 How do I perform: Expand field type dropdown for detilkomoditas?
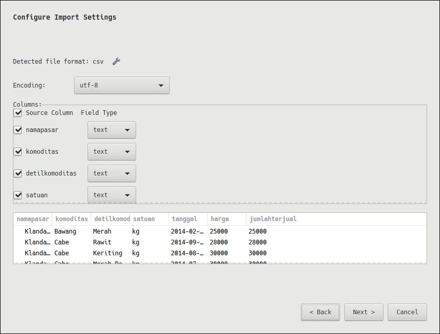point(111,173)
